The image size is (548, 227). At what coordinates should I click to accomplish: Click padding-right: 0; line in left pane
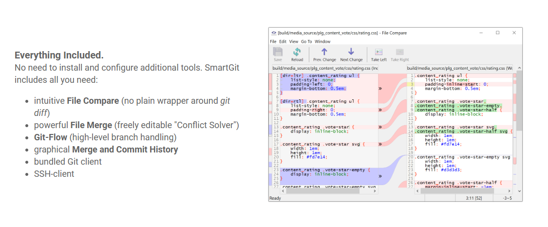click(312, 110)
